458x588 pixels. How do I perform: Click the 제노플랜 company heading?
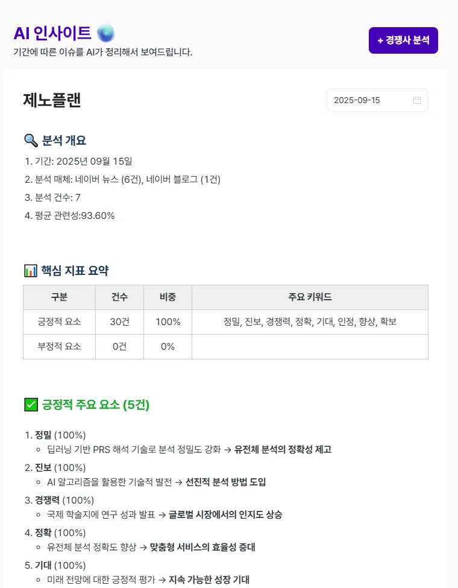pos(52,100)
